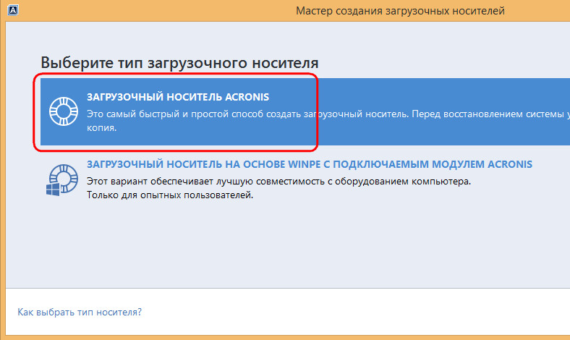Open the 'Как выбрать тип носителя?' help link
The width and height of the screenshot is (570, 340).
coord(80,312)
